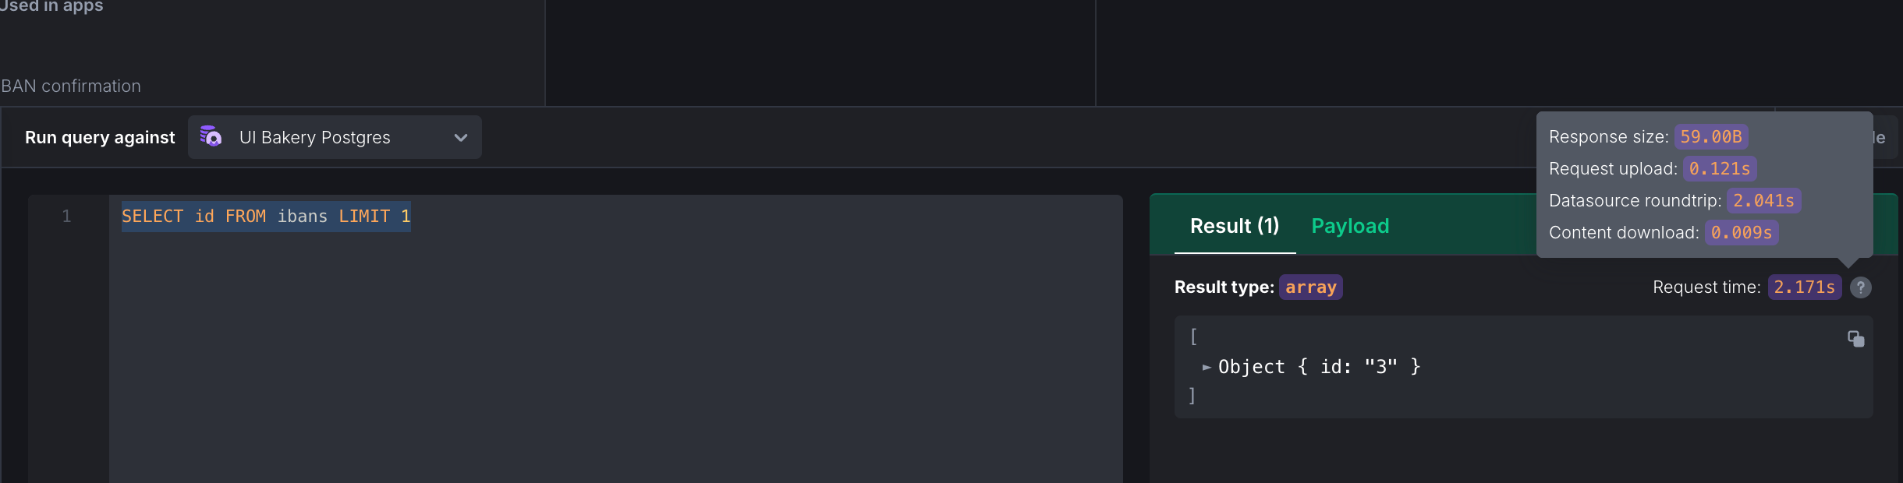The height and width of the screenshot is (483, 1903).
Task: Click the BAN confirmation app entry
Action: (x=71, y=86)
